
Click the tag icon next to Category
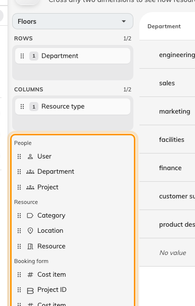30,216
